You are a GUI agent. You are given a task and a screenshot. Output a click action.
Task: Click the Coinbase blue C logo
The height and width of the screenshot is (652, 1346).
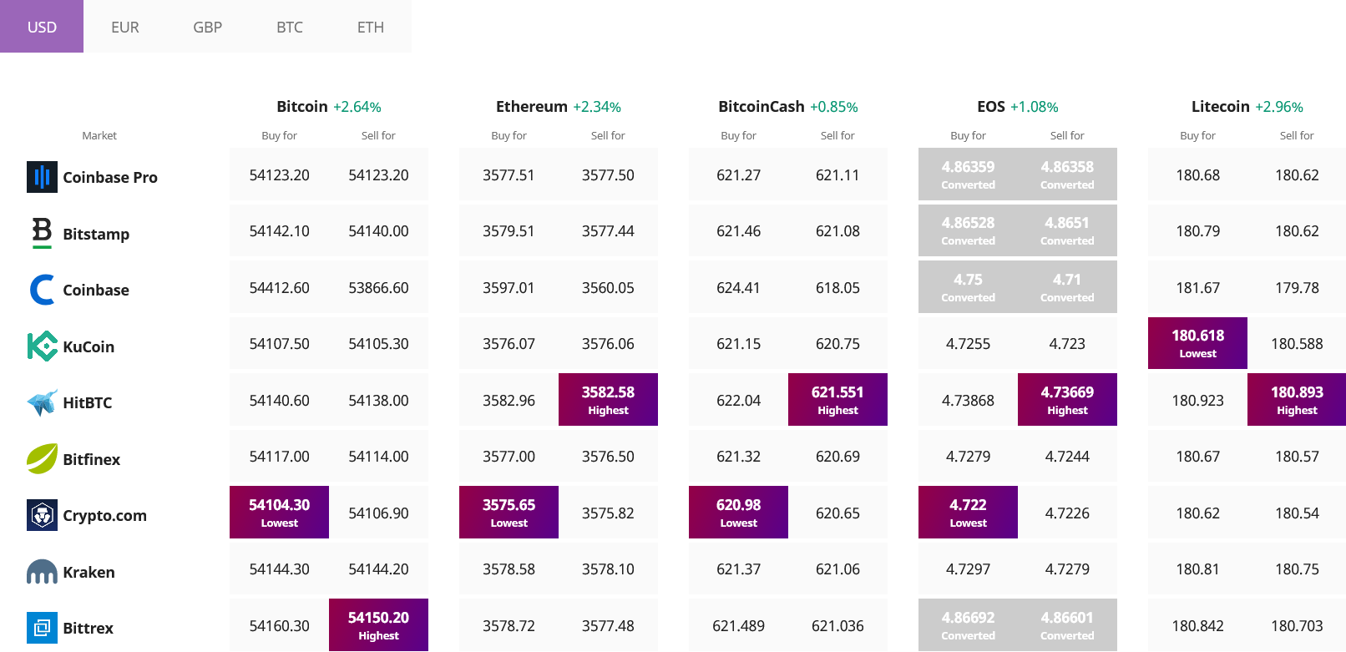point(42,290)
